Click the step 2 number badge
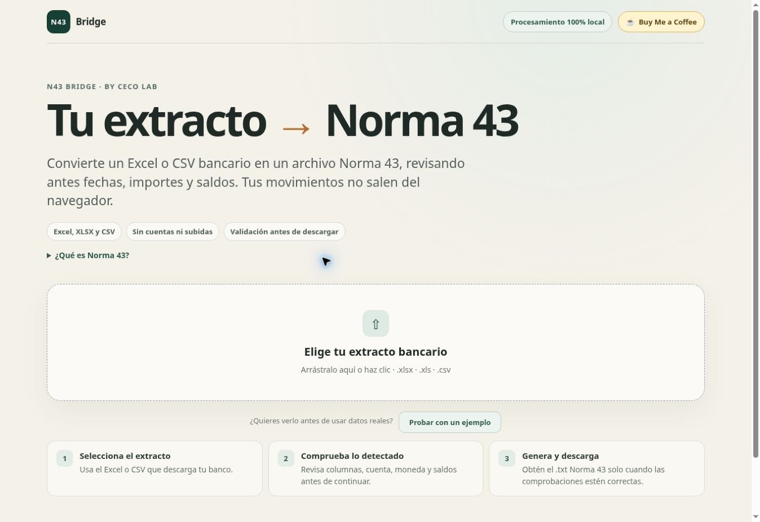Viewport: 760px width, 522px height. pos(286,458)
